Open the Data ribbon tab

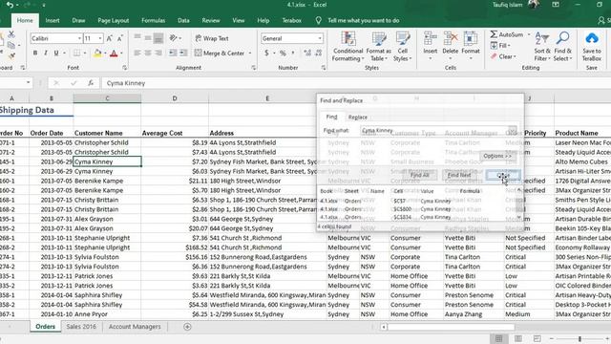[183, 20]
